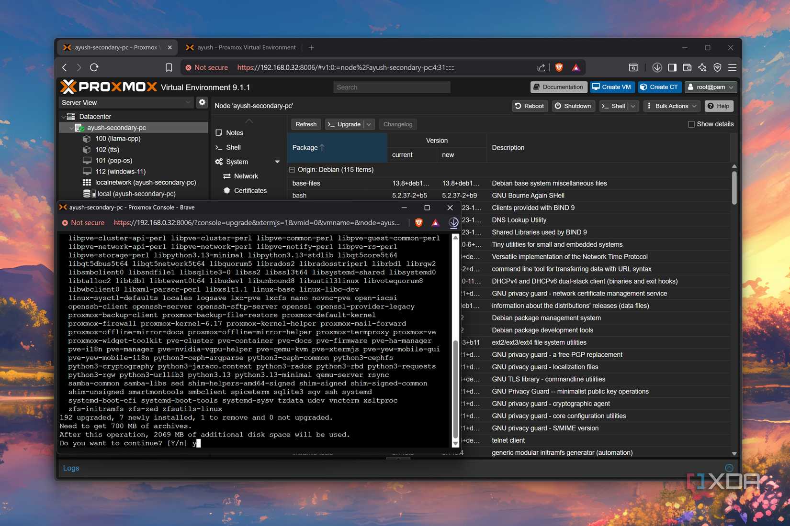
Task: Open the browser hamburger menu
Action: pyautogui.click(x=732, y=67)
